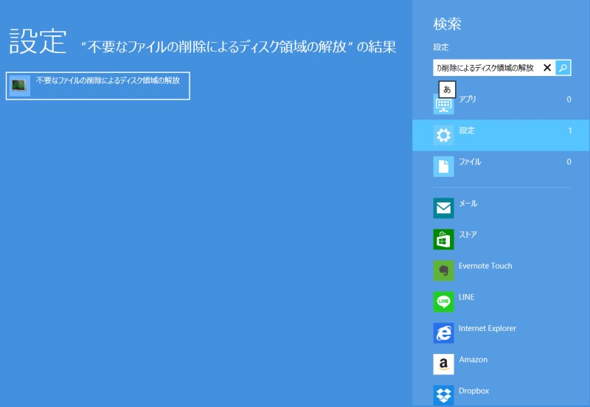Search in the Dropbox app icon

[444, 395]
